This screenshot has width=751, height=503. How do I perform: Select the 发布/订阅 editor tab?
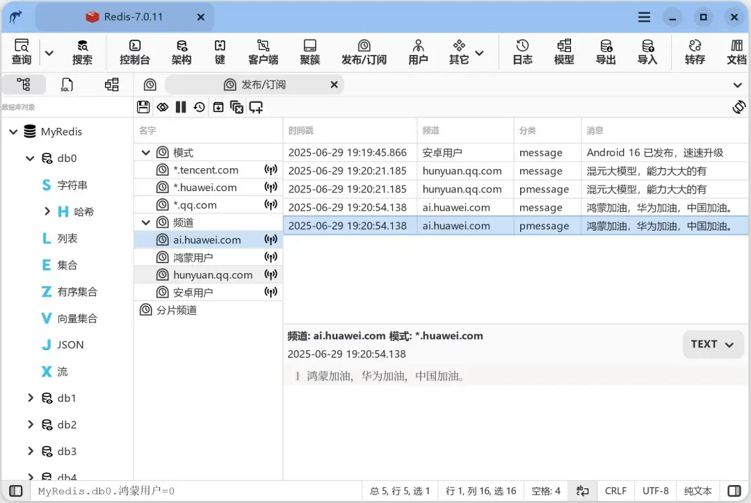pyautogui.click(x=255, y=85)
